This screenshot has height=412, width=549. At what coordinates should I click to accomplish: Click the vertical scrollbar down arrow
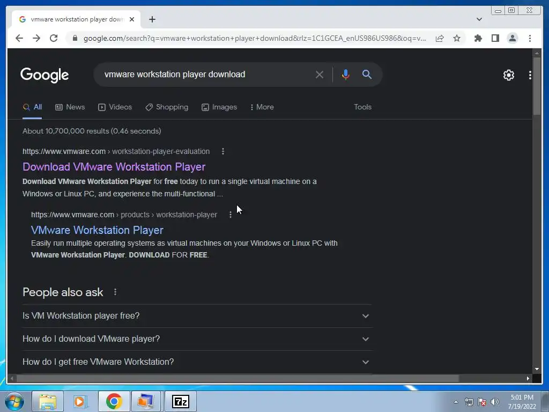(537, 369)
